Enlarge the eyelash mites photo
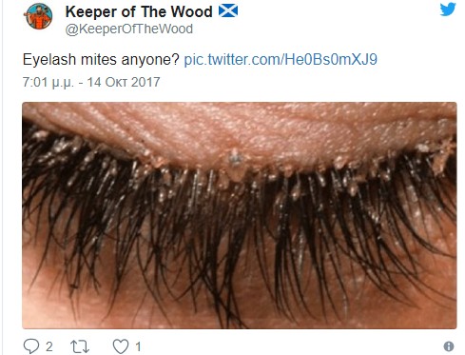The height and width of the screenshot is (355, 465). (x=240, y=215)
